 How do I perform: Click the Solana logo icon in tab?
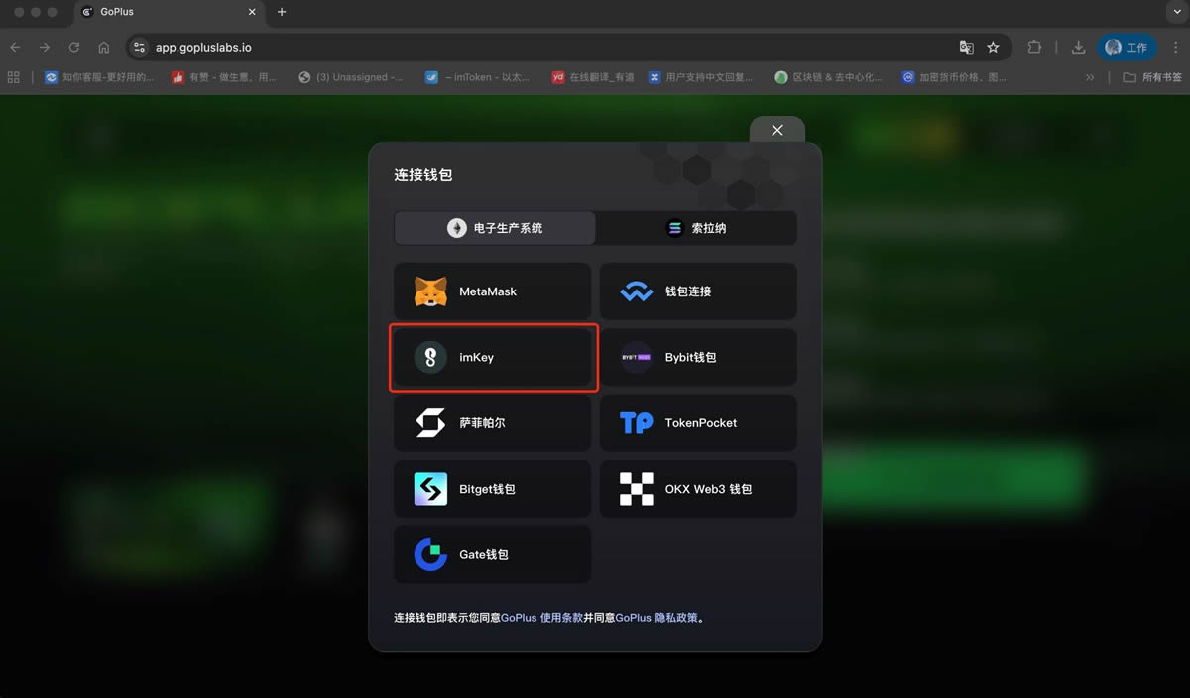pos(675,228)
